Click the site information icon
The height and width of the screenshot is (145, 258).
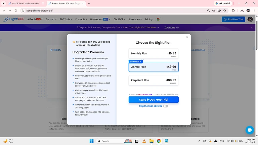[x=23, y=11]
